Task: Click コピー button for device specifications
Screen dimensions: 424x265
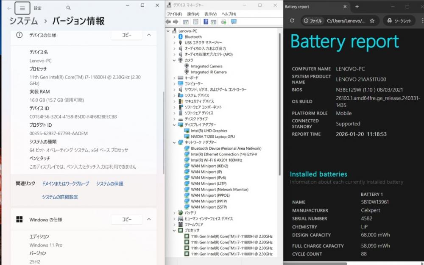Action: pyautogui.click(x=127, y=35)
